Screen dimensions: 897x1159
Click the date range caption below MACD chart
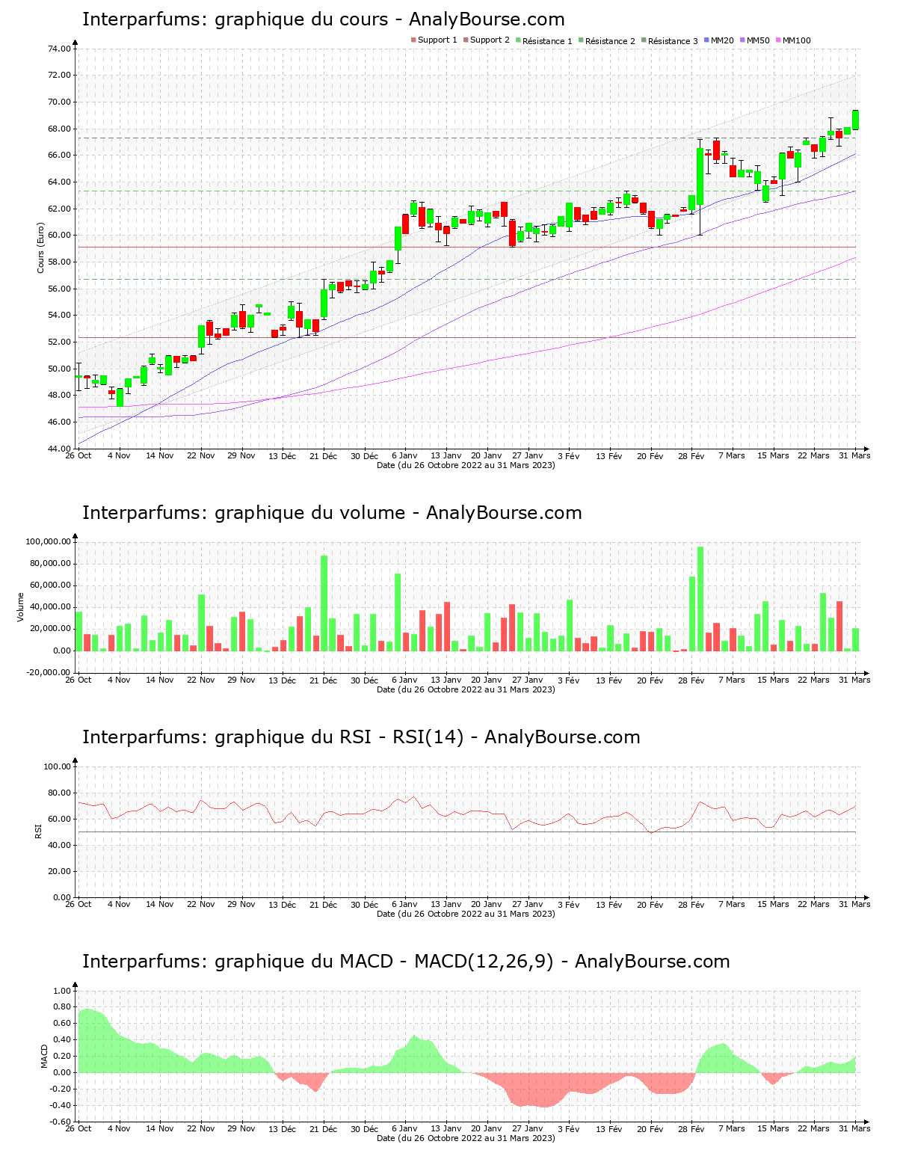click(466, 1137)
